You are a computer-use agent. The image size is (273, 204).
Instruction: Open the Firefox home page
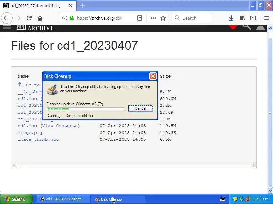point(40,18)
